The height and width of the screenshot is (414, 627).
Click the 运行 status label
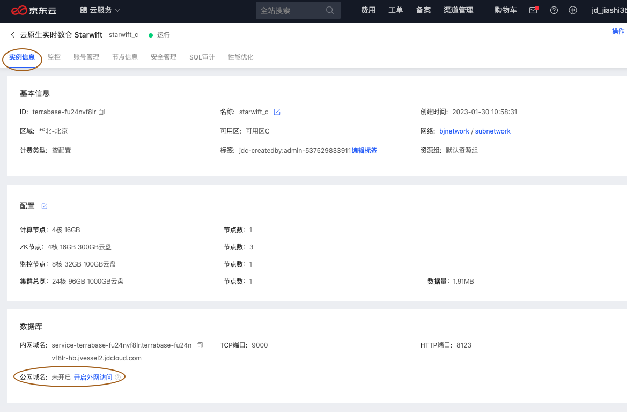pos(164,35)
